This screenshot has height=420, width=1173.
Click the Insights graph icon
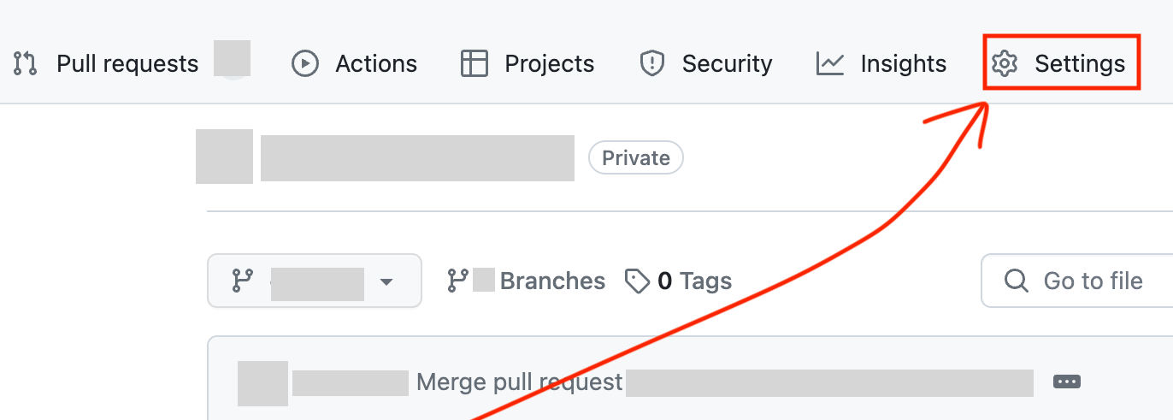click(x=830, y=63)
